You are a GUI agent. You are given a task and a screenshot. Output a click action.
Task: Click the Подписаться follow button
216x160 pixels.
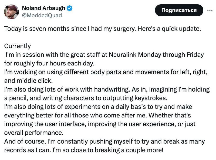[x=179, y=10]
